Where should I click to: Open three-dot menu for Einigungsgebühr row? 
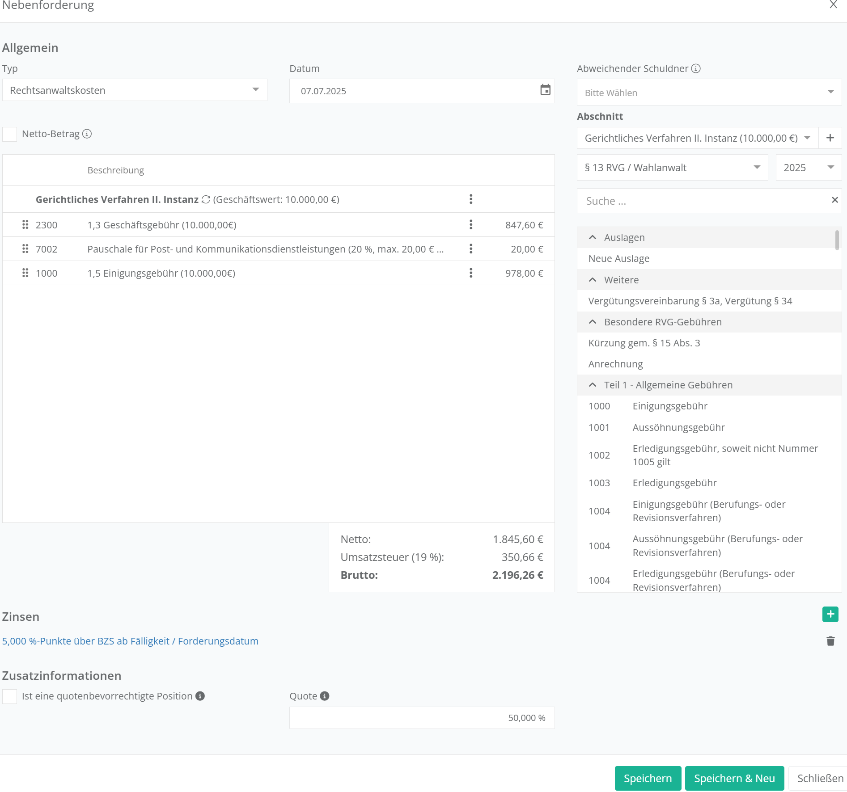point(470,273)
